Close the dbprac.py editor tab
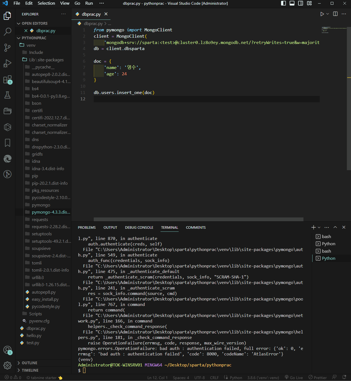This screenshot has width=351, height=381. point(106,14)
